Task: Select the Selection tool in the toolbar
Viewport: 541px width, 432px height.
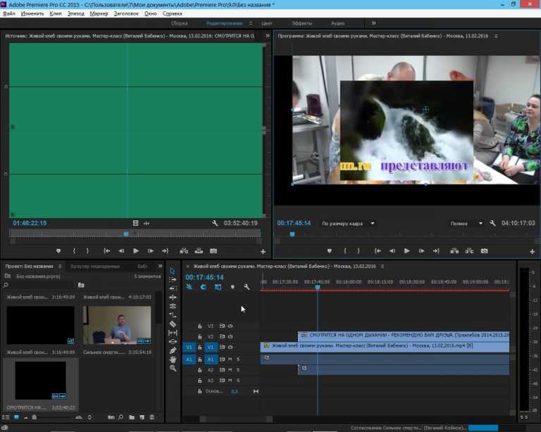Action: [173, 271]
